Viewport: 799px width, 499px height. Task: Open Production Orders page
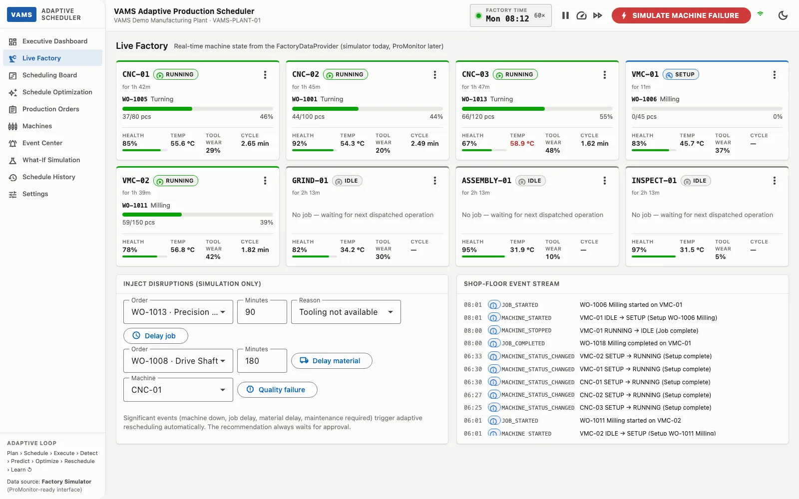click(x=52, y=109)
